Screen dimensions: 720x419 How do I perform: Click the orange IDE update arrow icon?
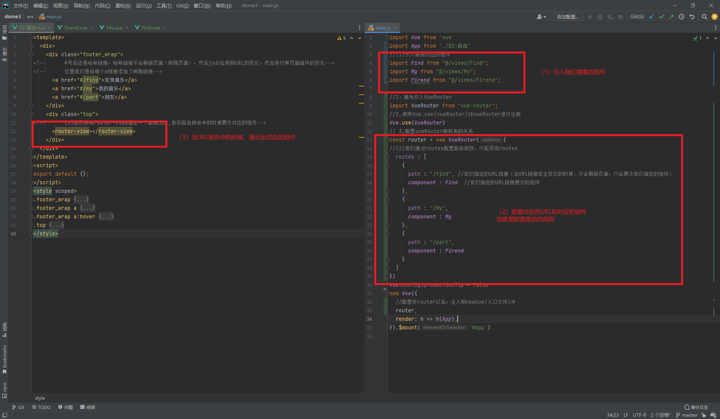(x=715, y=17)
